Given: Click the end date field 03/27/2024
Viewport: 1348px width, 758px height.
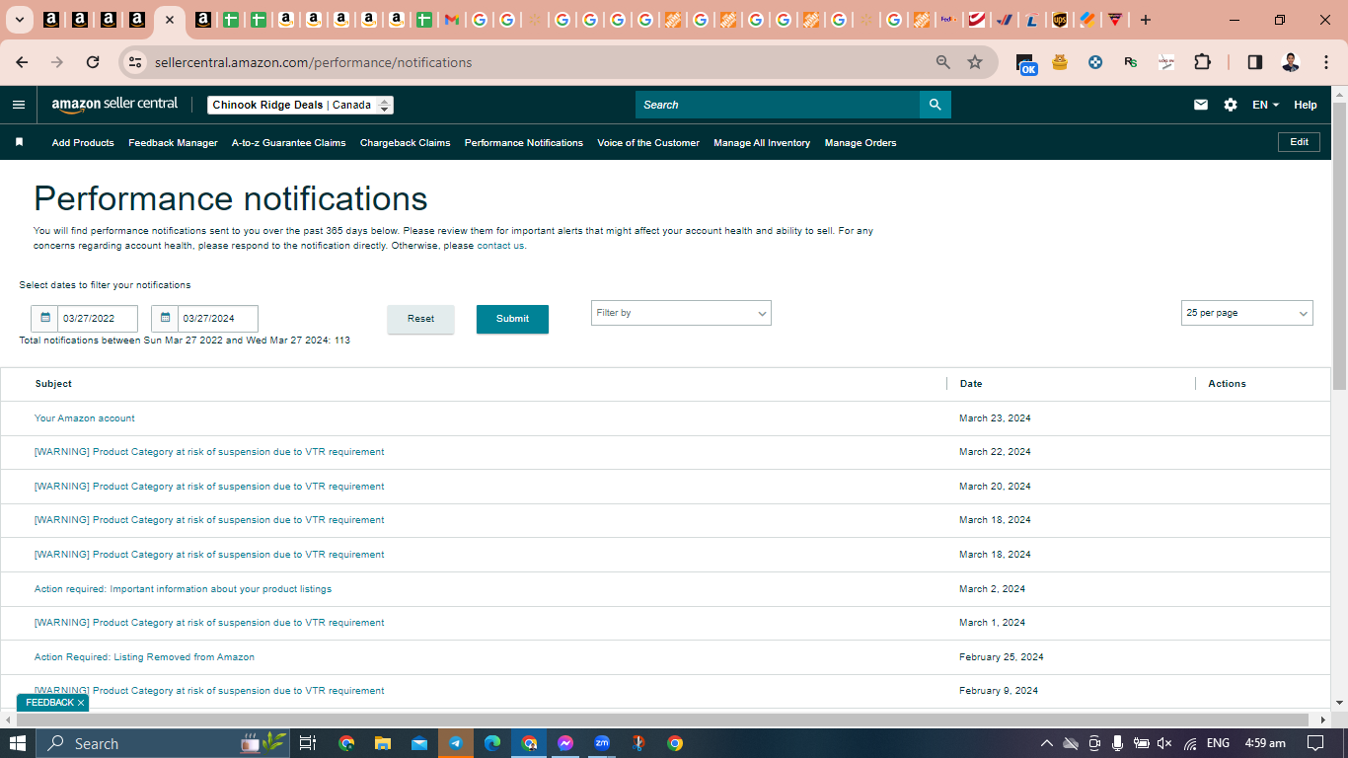Looking at the screenshot, I should point(217,318).
